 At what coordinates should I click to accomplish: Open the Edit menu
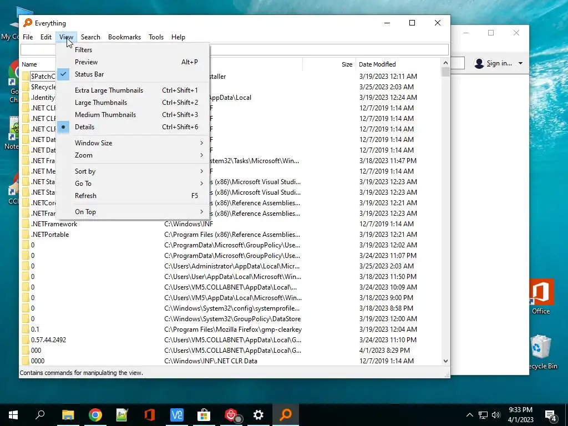[46, 37]
